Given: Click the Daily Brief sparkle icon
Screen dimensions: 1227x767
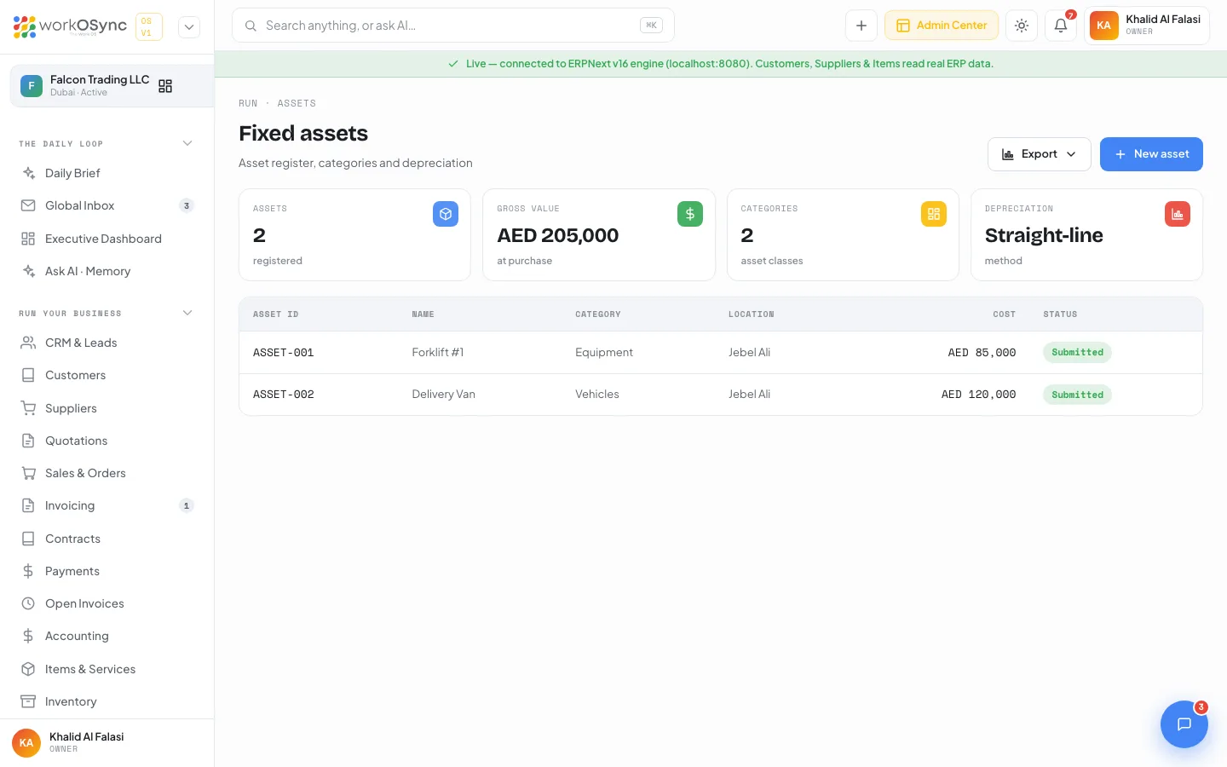Looking at the screenshot, I should pos(28,173).
